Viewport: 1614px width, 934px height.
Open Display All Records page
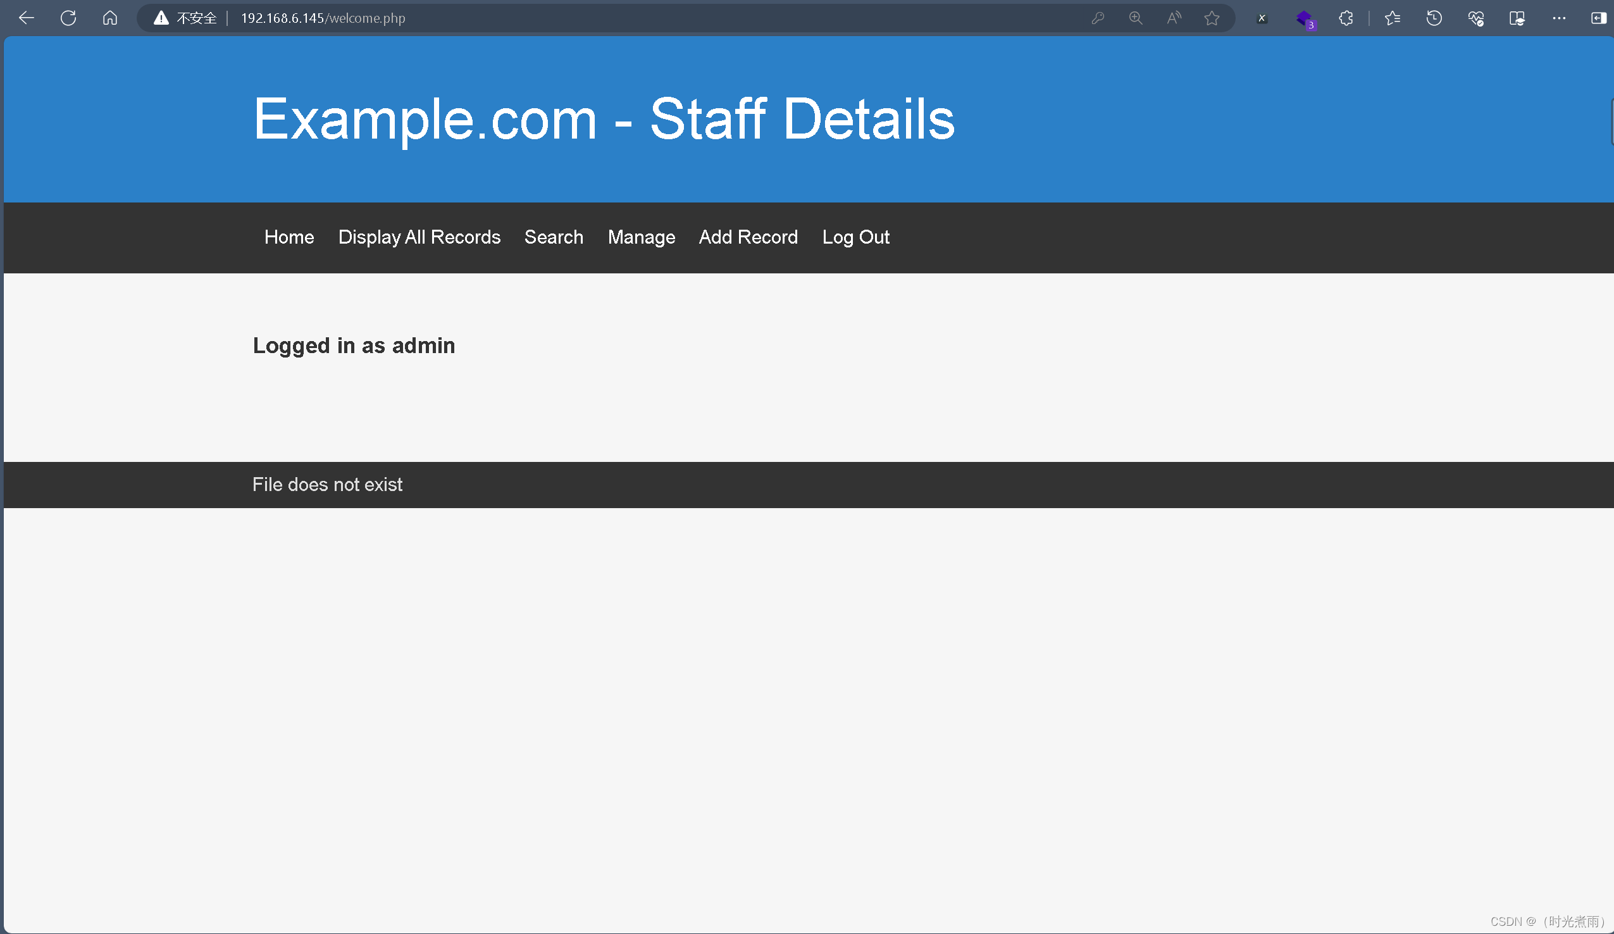tap(419, 237)
